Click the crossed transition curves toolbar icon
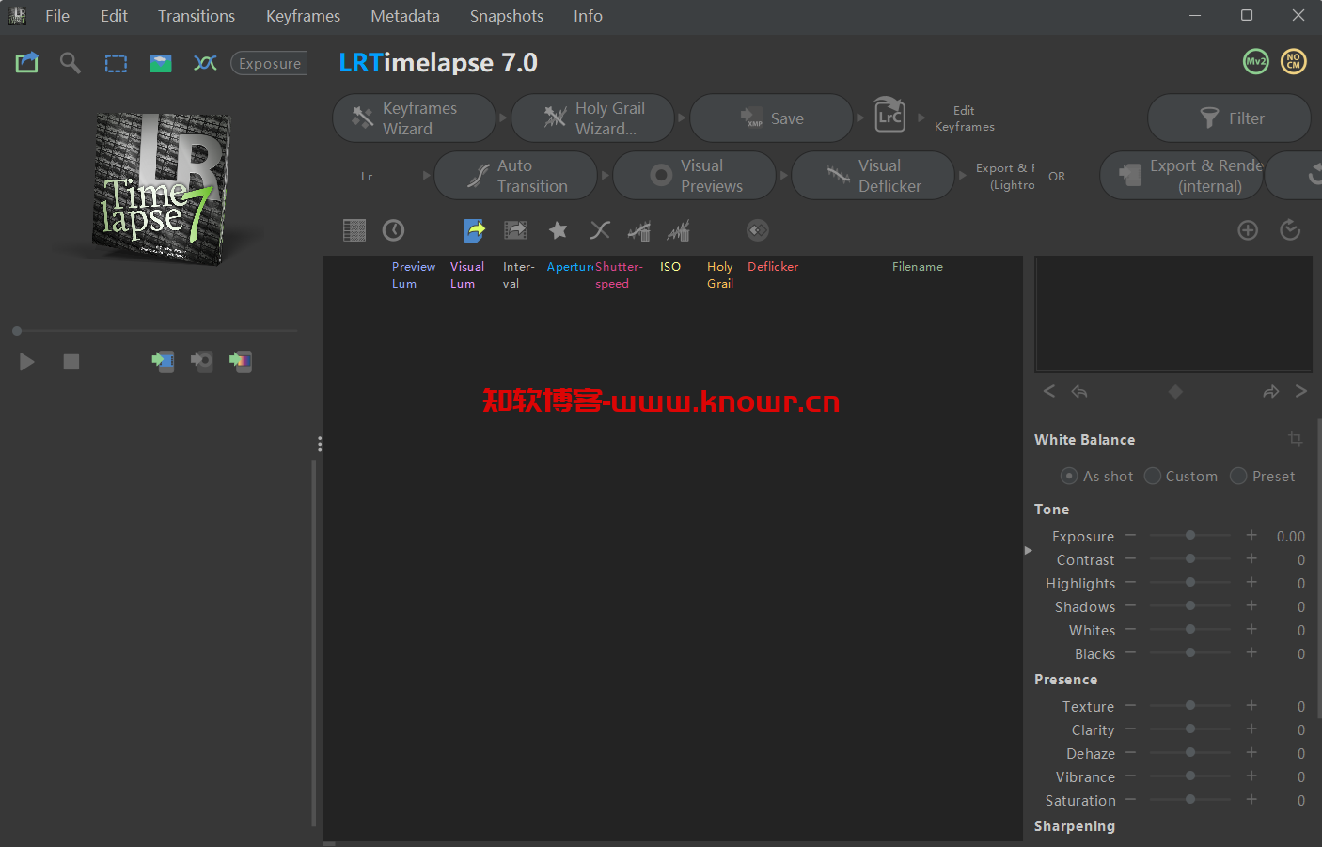 [600, 230]
